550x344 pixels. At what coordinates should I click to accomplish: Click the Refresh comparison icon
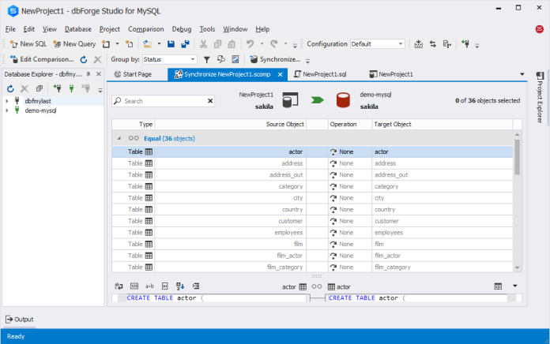pos(84,59)
